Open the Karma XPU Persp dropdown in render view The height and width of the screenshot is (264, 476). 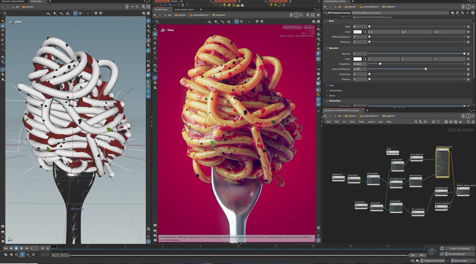(x=292, y=27)
